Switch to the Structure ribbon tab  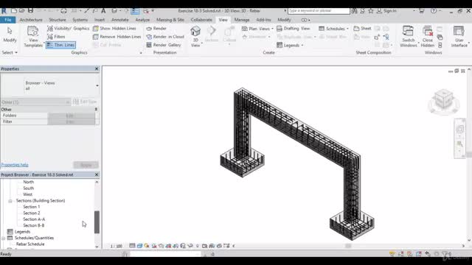58,20
